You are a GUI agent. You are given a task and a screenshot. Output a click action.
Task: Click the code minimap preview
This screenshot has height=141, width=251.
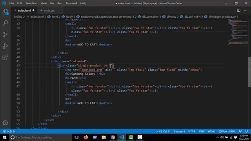tap(238, 32)
